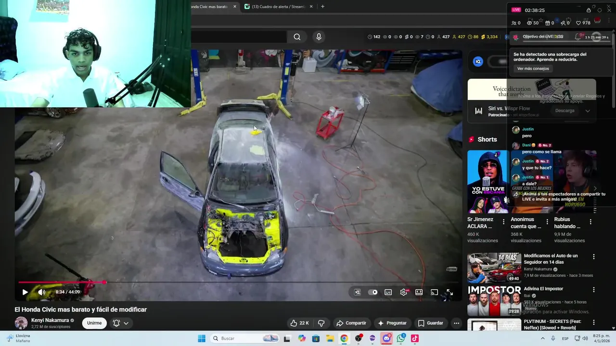Mute the video volume speaker icon
This screenshot has width=616, height=346.
click(42, 292)
